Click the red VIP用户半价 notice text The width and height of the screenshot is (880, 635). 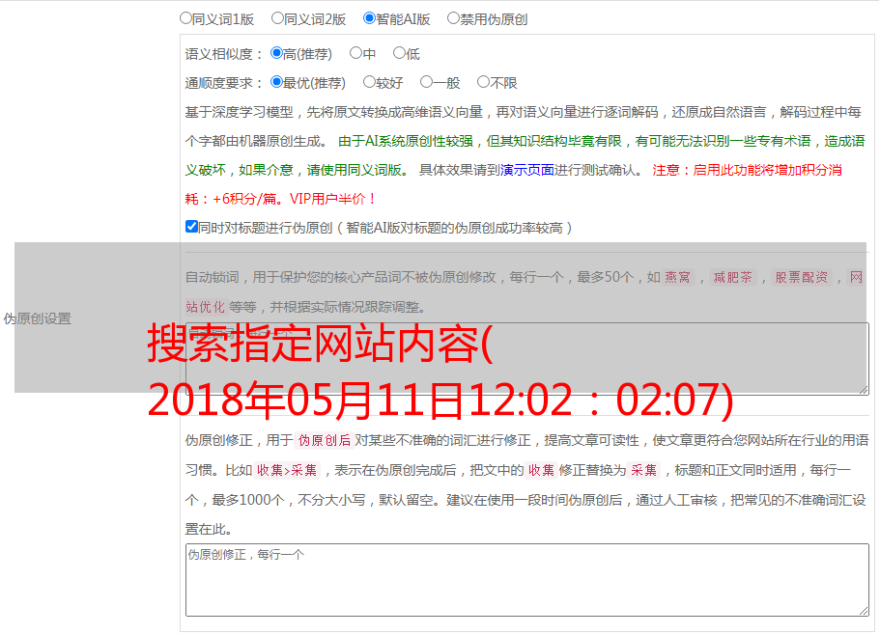pos(333,199)
